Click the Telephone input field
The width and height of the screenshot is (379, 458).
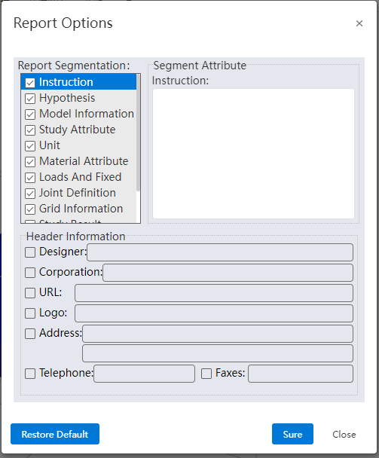[x=144, y=374]
